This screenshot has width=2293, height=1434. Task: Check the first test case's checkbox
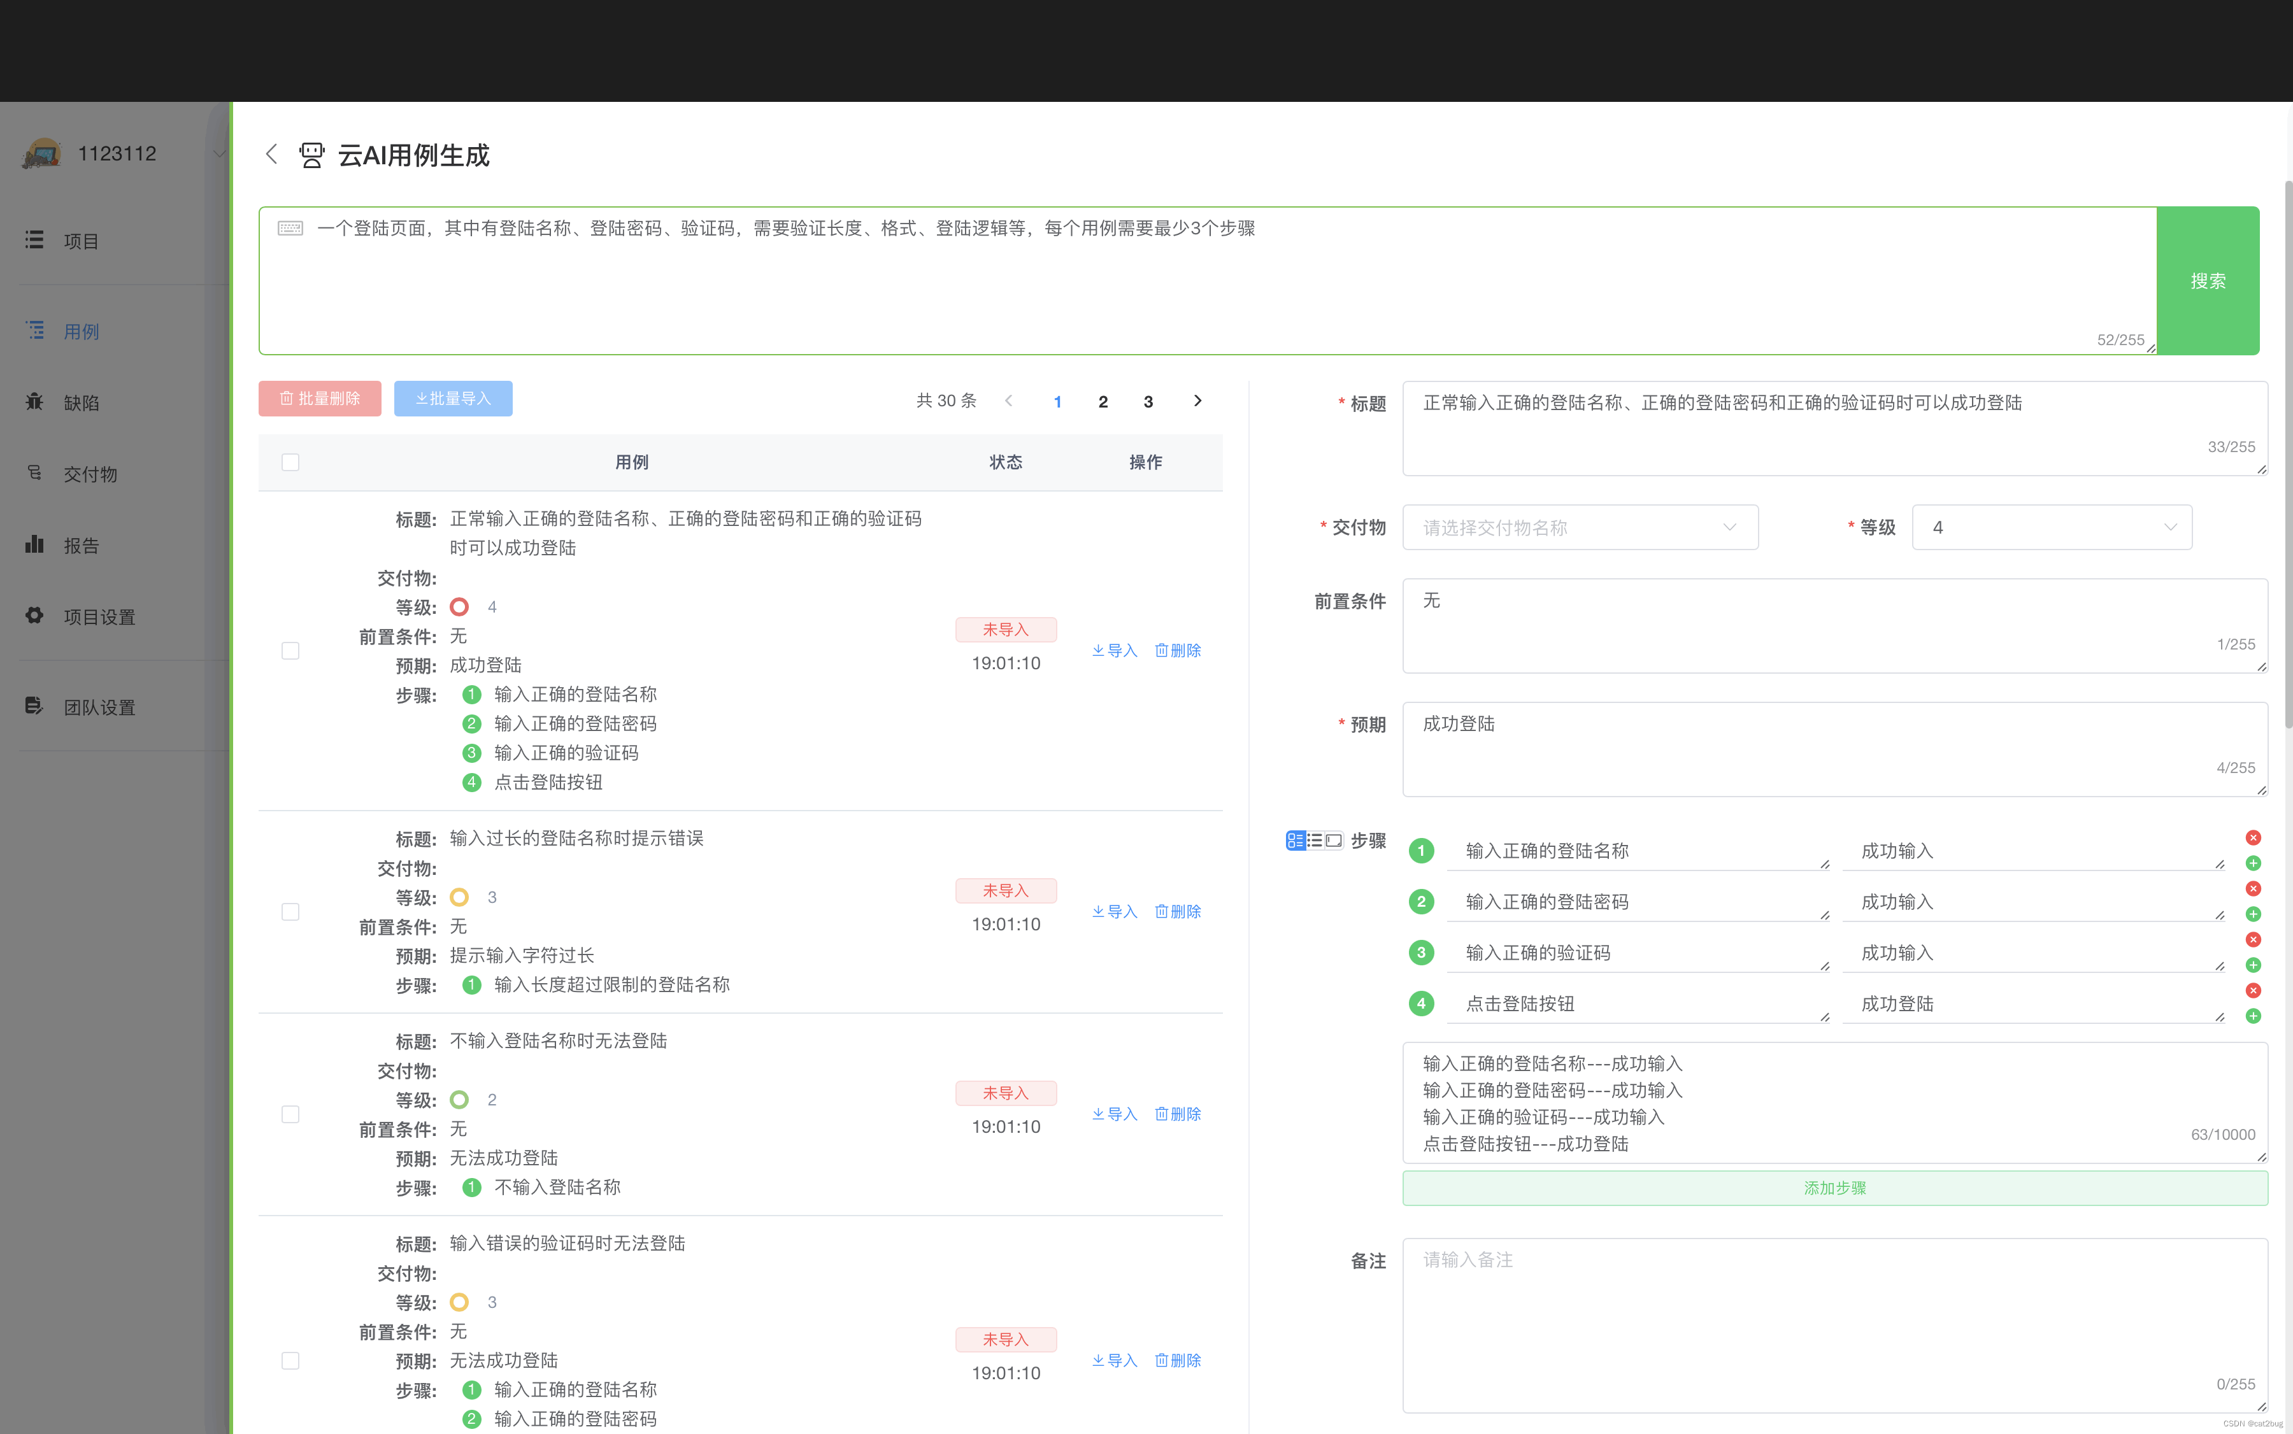point(290,651)
